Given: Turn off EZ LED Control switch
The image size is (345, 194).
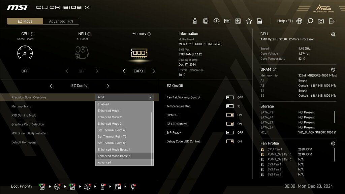Looking at the screenshot, I should [x=230, y=124].
